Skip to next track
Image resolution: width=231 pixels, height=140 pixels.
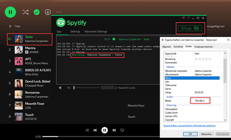click(x=114, y=130)
